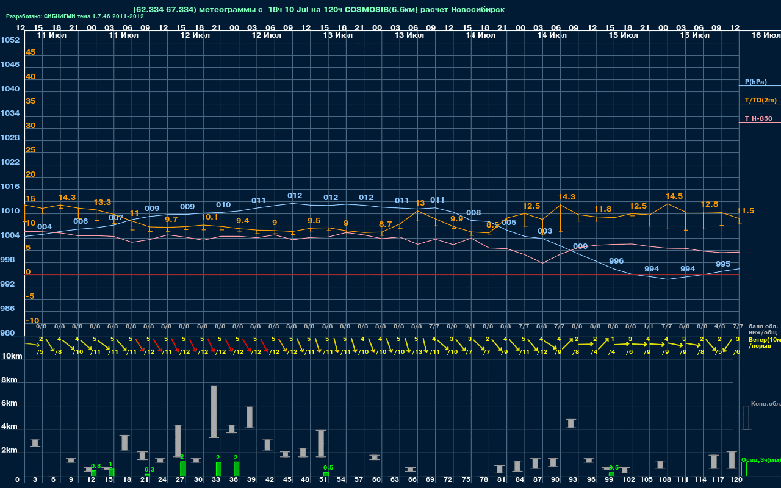781x488 pixels.
Task: Click the 9.7 temperature value
Action: click(171, 219)
